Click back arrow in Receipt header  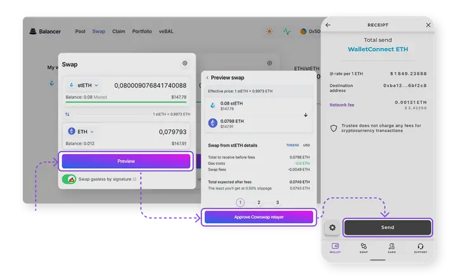(x=328, y=25)
